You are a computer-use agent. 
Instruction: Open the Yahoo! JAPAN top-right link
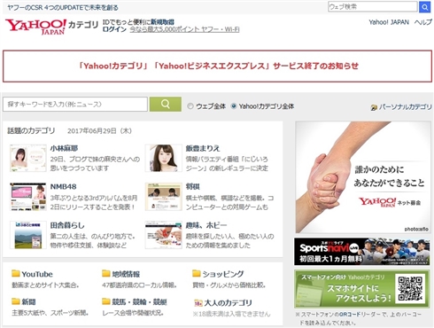pos(389,22)
